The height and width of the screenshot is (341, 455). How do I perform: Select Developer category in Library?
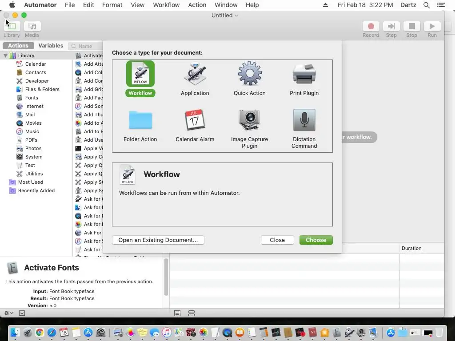point(37,81)
